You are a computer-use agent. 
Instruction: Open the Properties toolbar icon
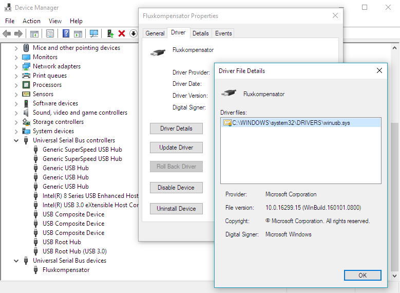pyautogui.click(x=50, y=33)
